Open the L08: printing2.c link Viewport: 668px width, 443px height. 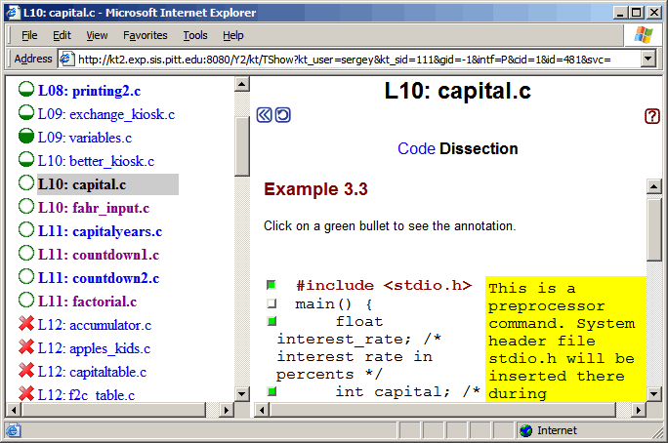point(89,91)
